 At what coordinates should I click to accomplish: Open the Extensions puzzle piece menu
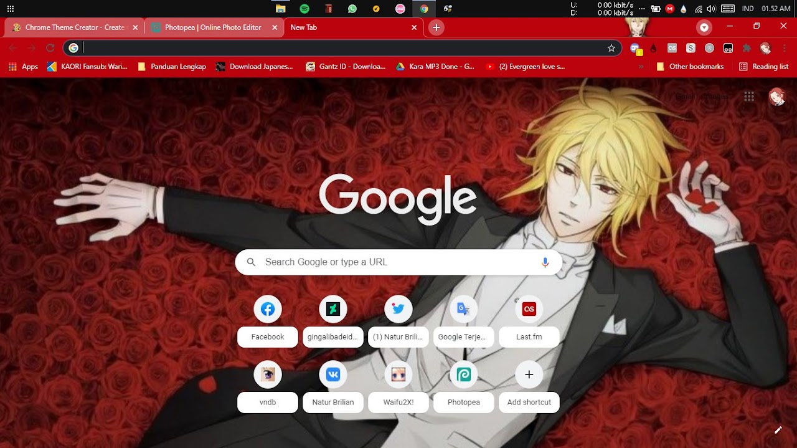click(747, 48)
